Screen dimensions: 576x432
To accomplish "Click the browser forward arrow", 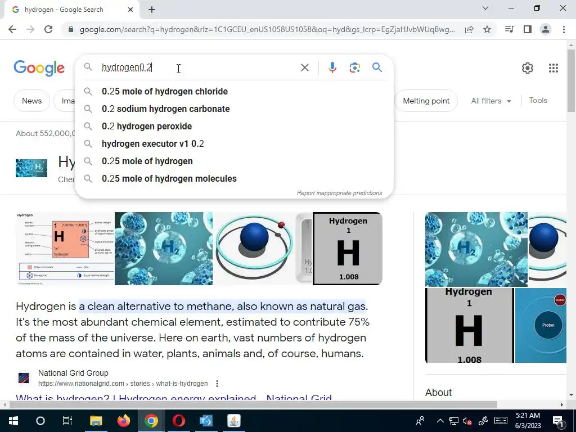I will [x=30, y=29].
